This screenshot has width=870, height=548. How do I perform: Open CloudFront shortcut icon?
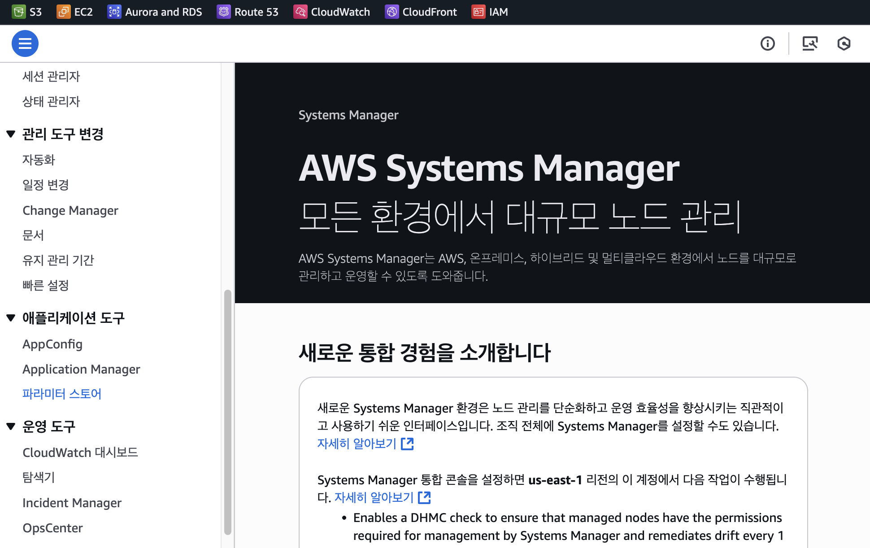coord(392,12)
